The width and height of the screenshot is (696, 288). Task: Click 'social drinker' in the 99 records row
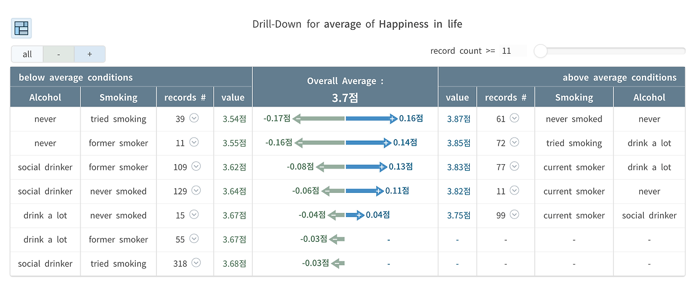(x=649, y=215)
